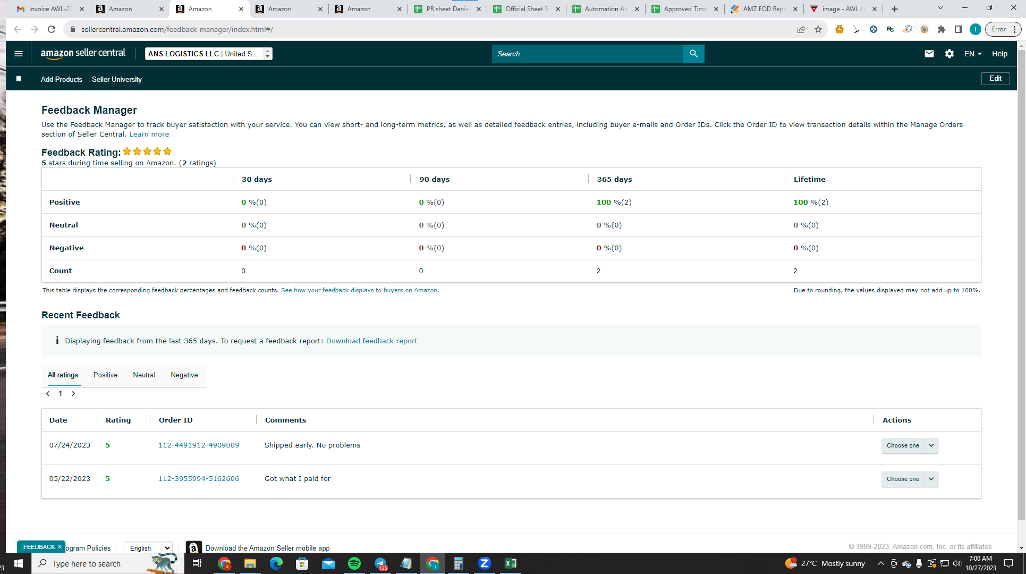Open the browser tab search chevron
The height and width of the screenshot is (574, 1026).
940,8
